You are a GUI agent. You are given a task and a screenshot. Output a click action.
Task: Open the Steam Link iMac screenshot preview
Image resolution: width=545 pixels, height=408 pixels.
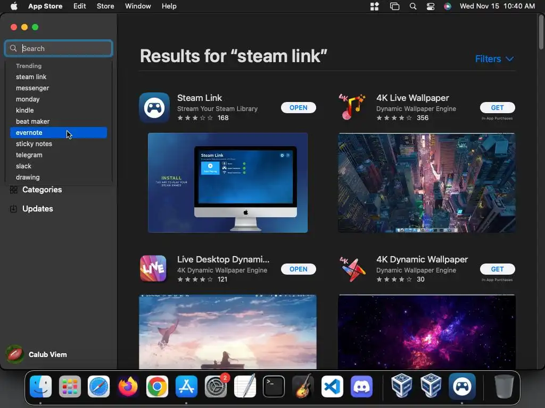point(228,183)
